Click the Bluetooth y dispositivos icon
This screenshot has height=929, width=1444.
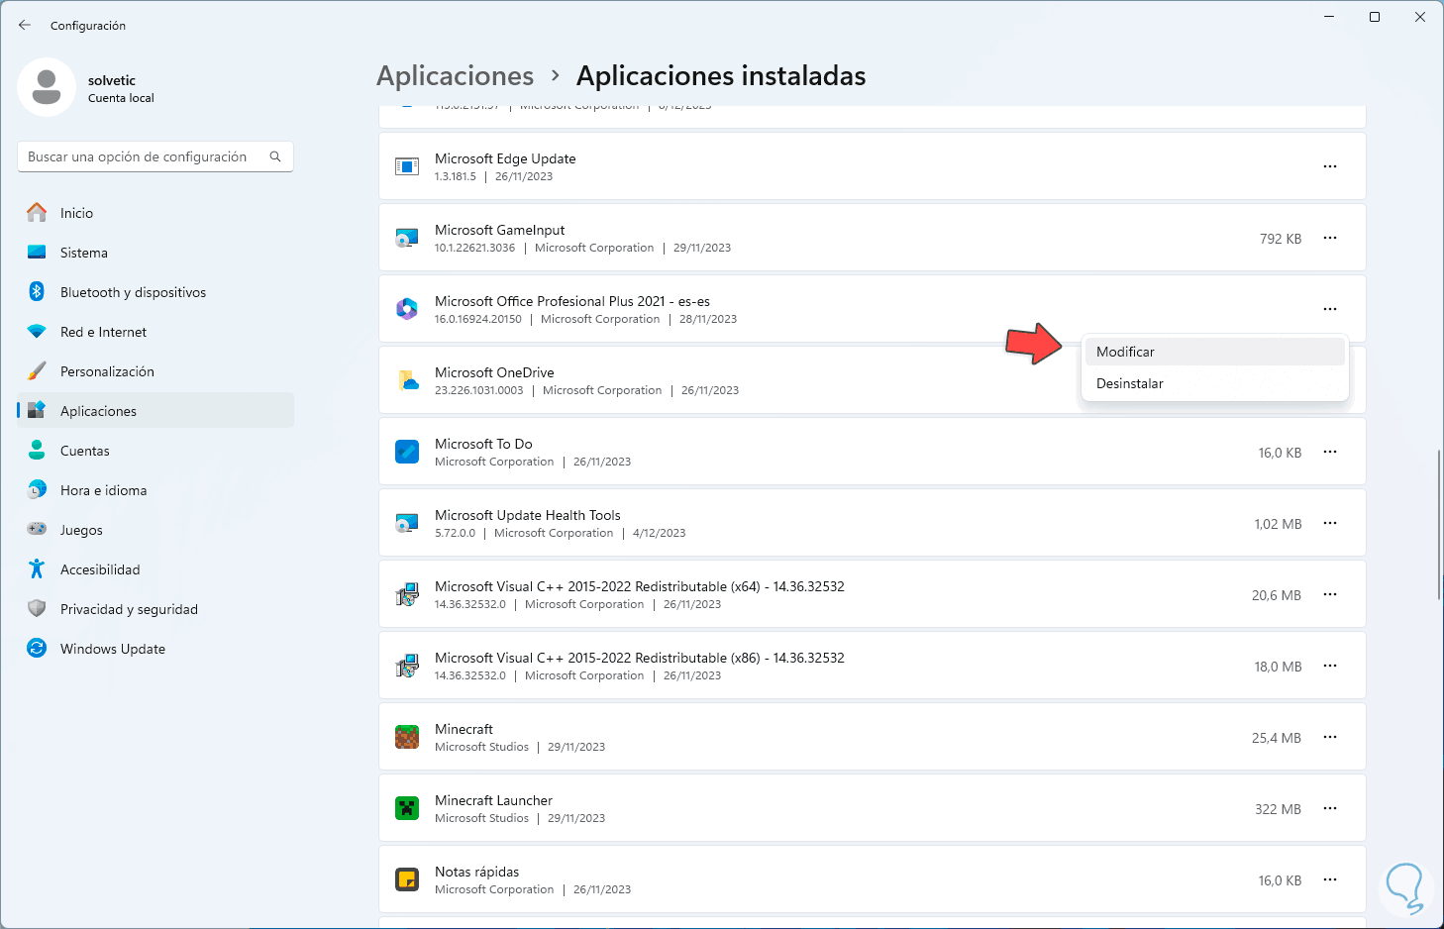coord(37,292)
